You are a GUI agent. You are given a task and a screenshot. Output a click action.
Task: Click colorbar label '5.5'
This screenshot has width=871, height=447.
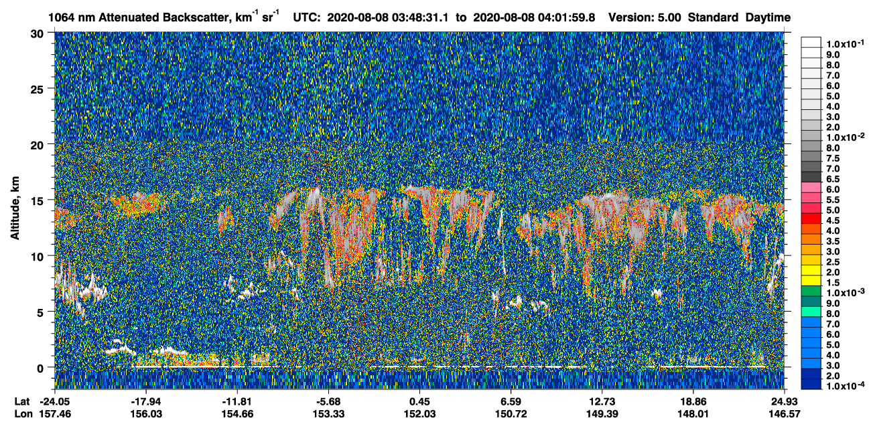(833, 200)
